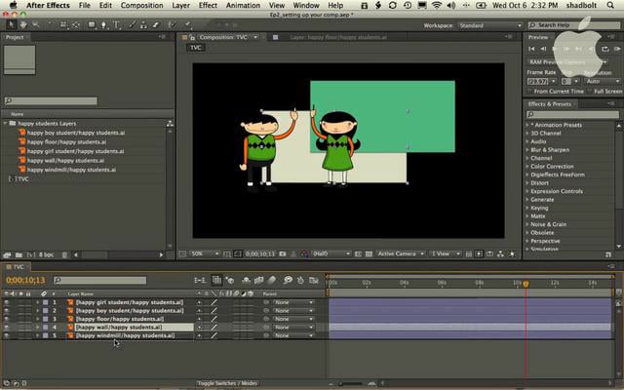Open the Half resolution dropdown
This screenshot has width=624, height=390.
331,253
